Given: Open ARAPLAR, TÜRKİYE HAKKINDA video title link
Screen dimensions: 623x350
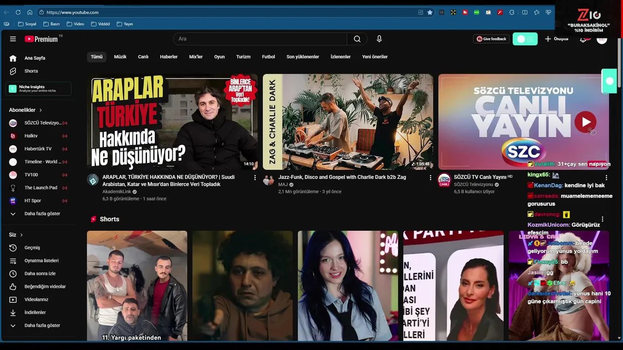Looking at the screenshot, I should coord(168,181).
